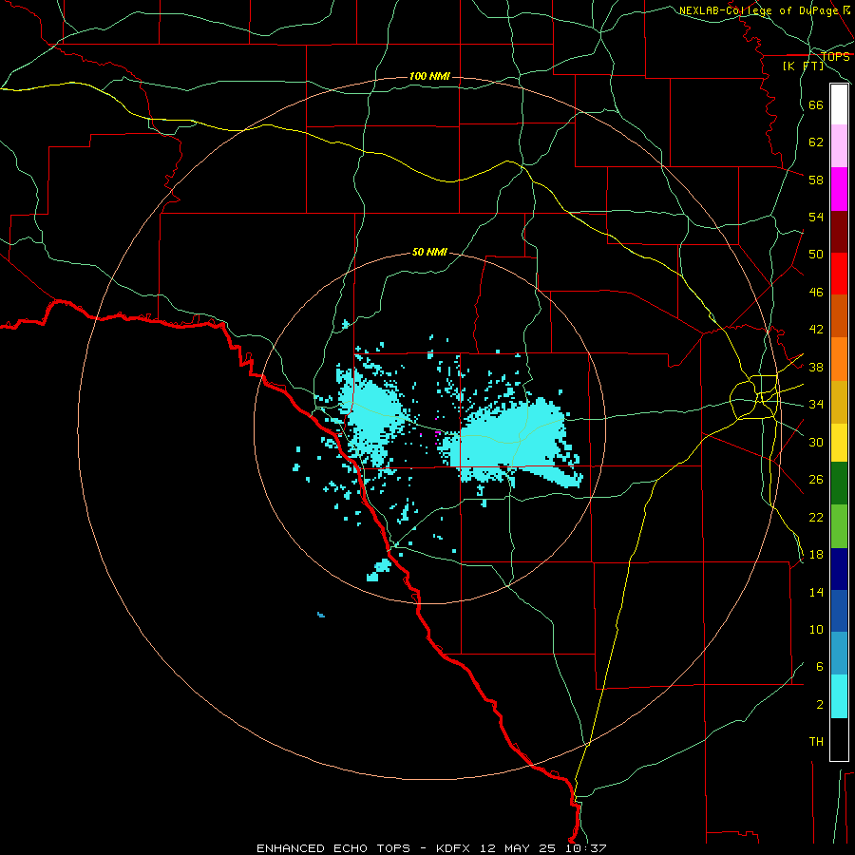
Task: Click the gold 34 kft legend swatch
Action: [x=839, y=402]
